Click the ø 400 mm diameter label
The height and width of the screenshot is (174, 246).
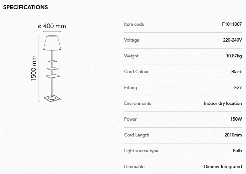pyautogui.click(x=52, y=26)
